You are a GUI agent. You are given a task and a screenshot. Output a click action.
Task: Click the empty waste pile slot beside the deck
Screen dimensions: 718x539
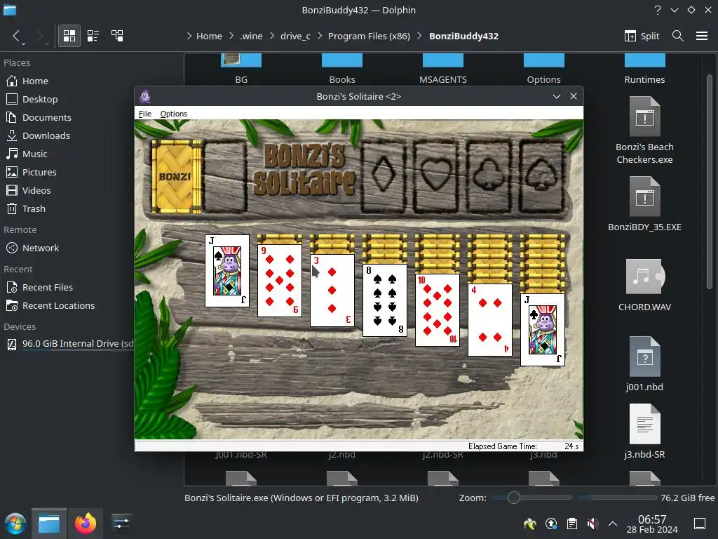(226, 176)
